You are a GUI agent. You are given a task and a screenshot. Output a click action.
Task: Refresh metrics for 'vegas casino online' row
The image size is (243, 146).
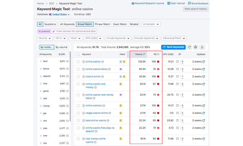204,113
